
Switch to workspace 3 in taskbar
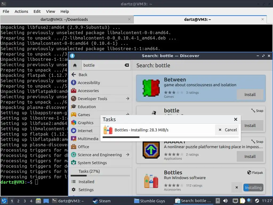pos(25,201)
